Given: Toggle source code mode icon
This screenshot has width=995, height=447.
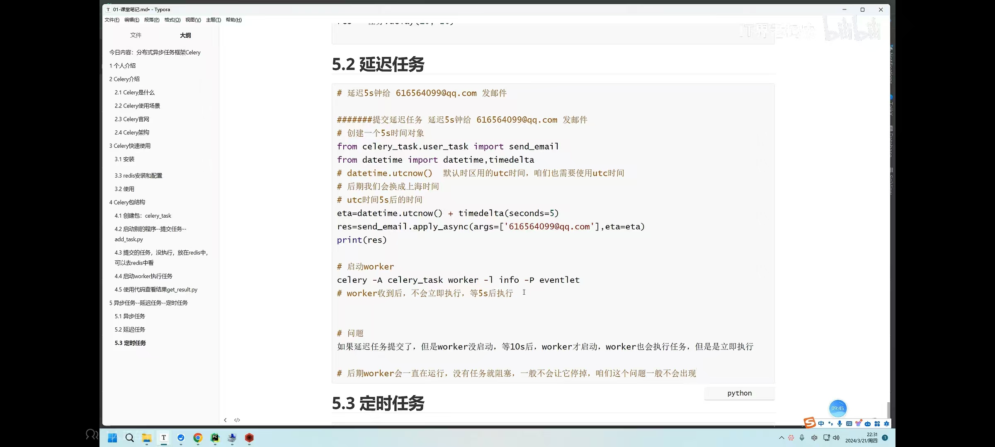Looking at the screenshot, I should pos(237,420).
